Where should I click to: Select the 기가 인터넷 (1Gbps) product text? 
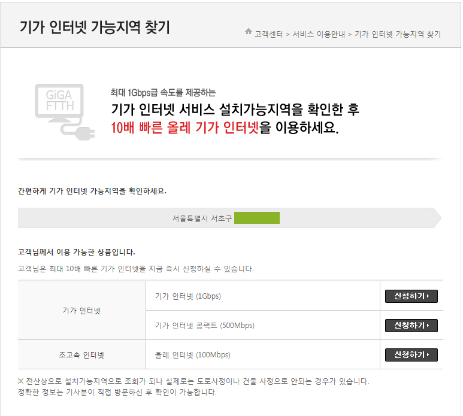tap(188, 296)
